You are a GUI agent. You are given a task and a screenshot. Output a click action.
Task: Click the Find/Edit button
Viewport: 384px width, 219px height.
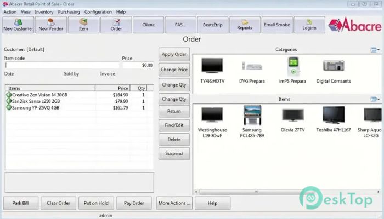(x=174, y=125)
